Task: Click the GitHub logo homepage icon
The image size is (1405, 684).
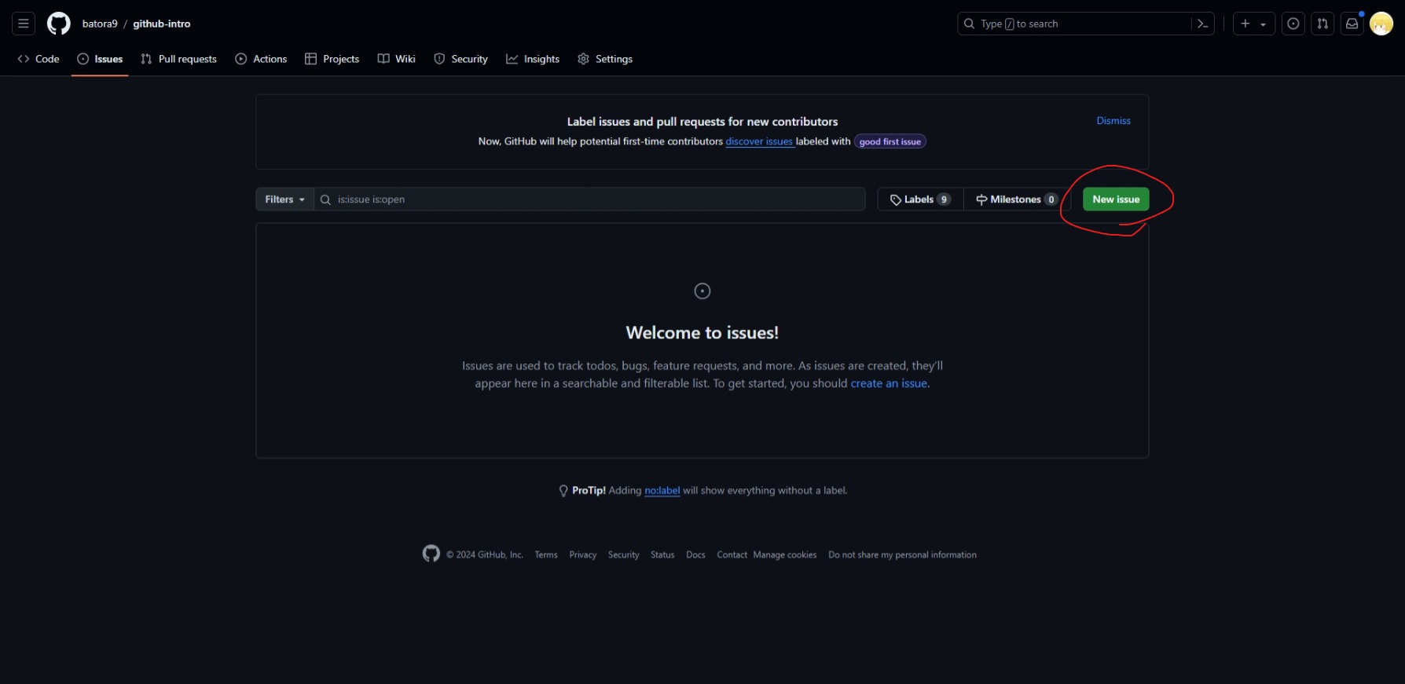Action: pos(59,24)
